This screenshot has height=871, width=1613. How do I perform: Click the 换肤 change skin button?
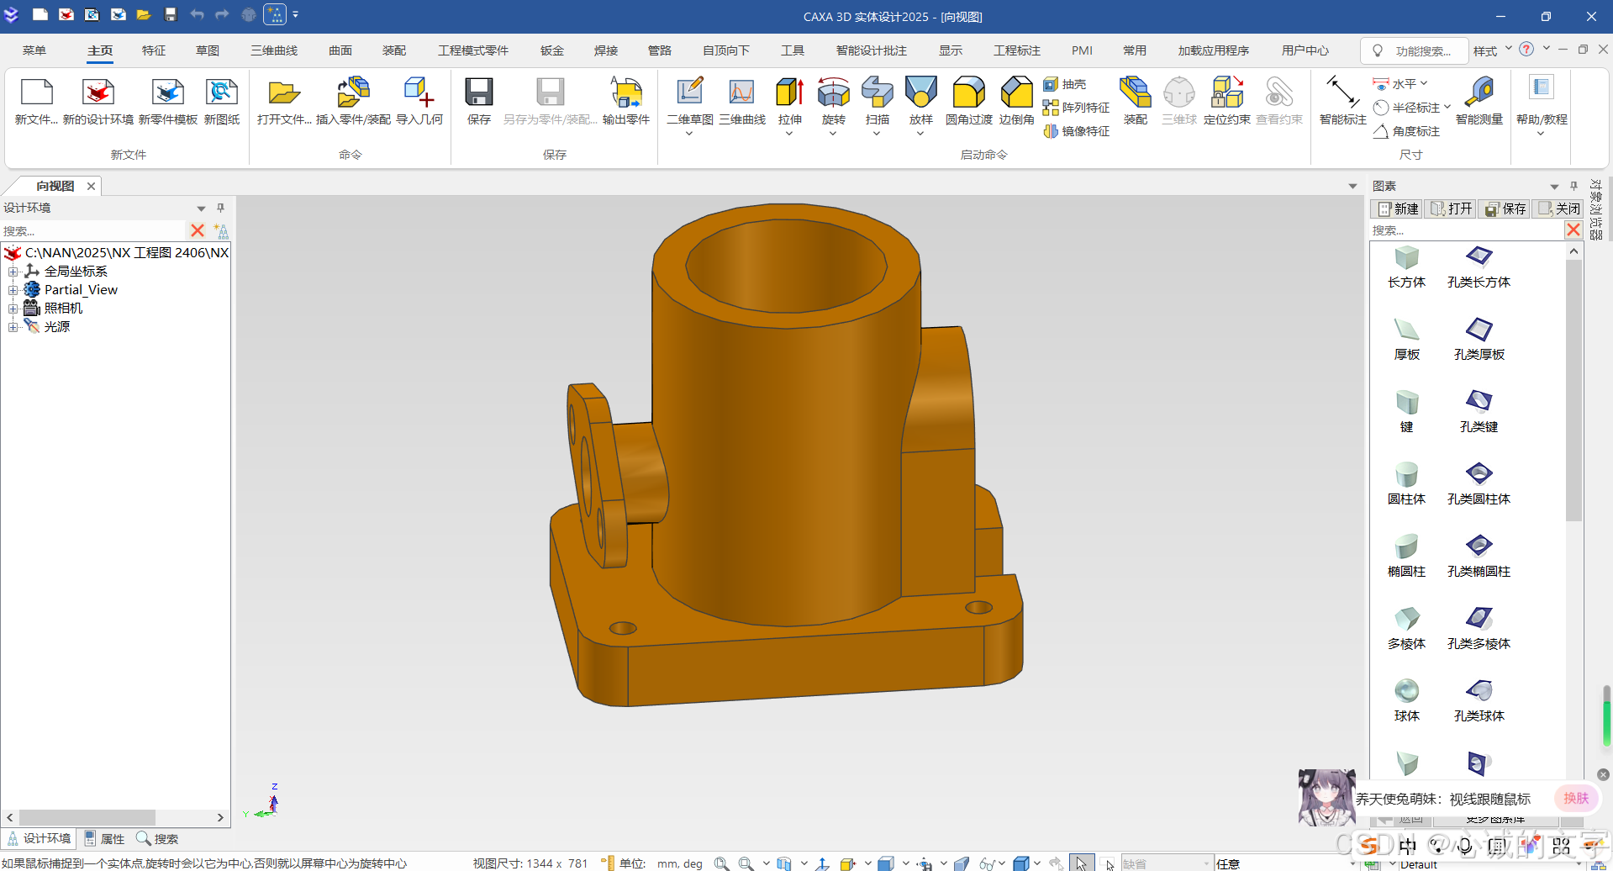1576,798
